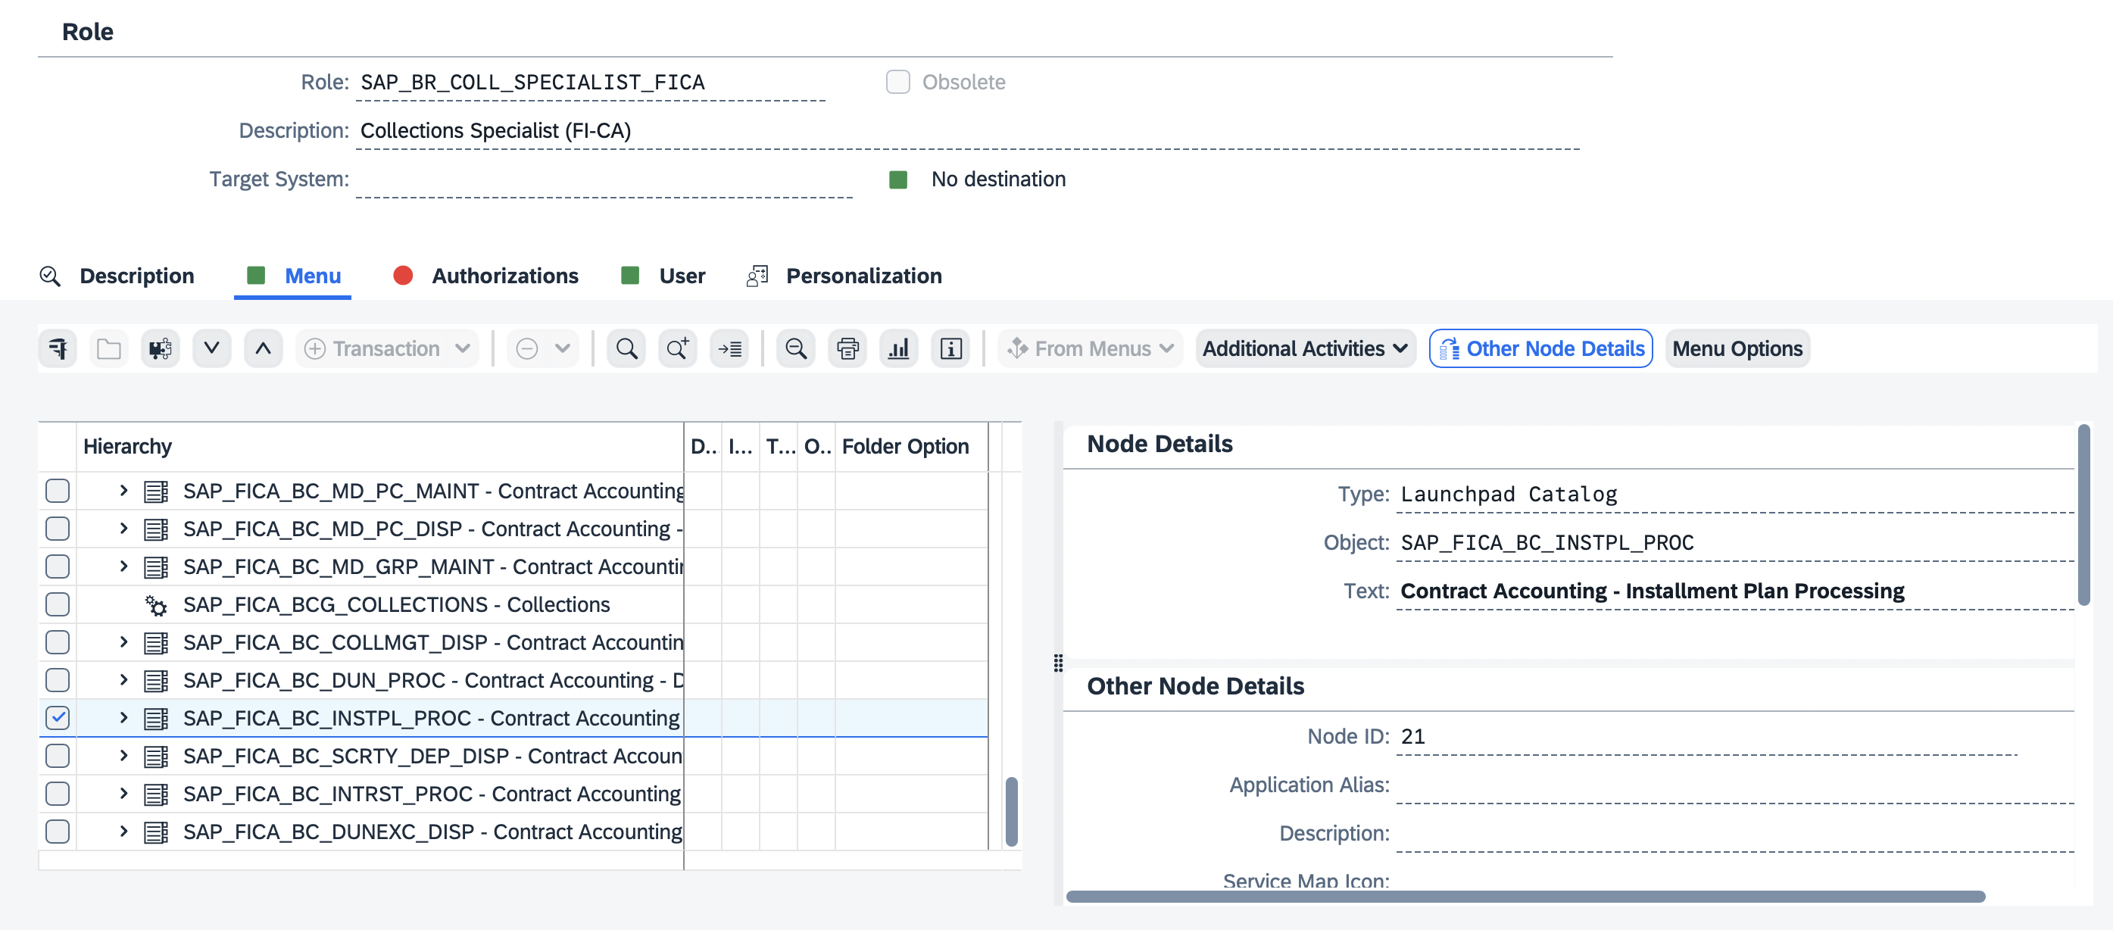Viewport: 2113px width, 930px height.
Task: Check the SAP_FICA_BC_DUNEXC_DISP row checkbox
Action: [x=58, y=832]
